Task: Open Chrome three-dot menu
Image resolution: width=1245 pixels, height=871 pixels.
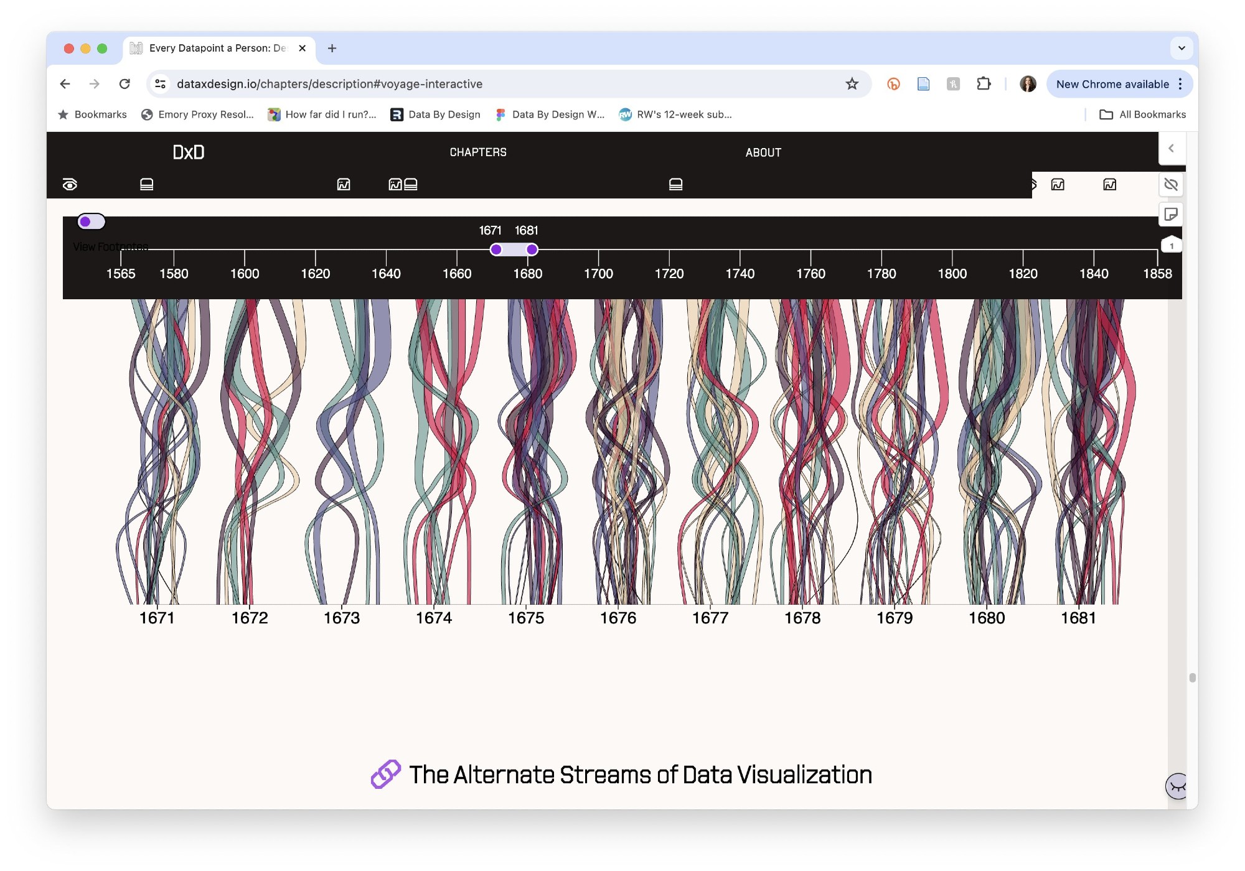Action: [1180, 84]
